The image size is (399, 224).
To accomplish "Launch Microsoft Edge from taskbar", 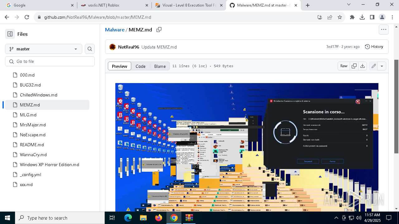I will (128, 218).
